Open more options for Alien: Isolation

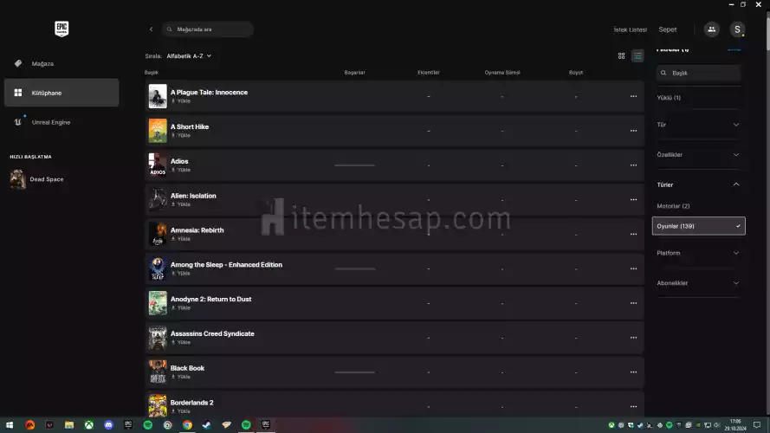[x=633, y=199]
